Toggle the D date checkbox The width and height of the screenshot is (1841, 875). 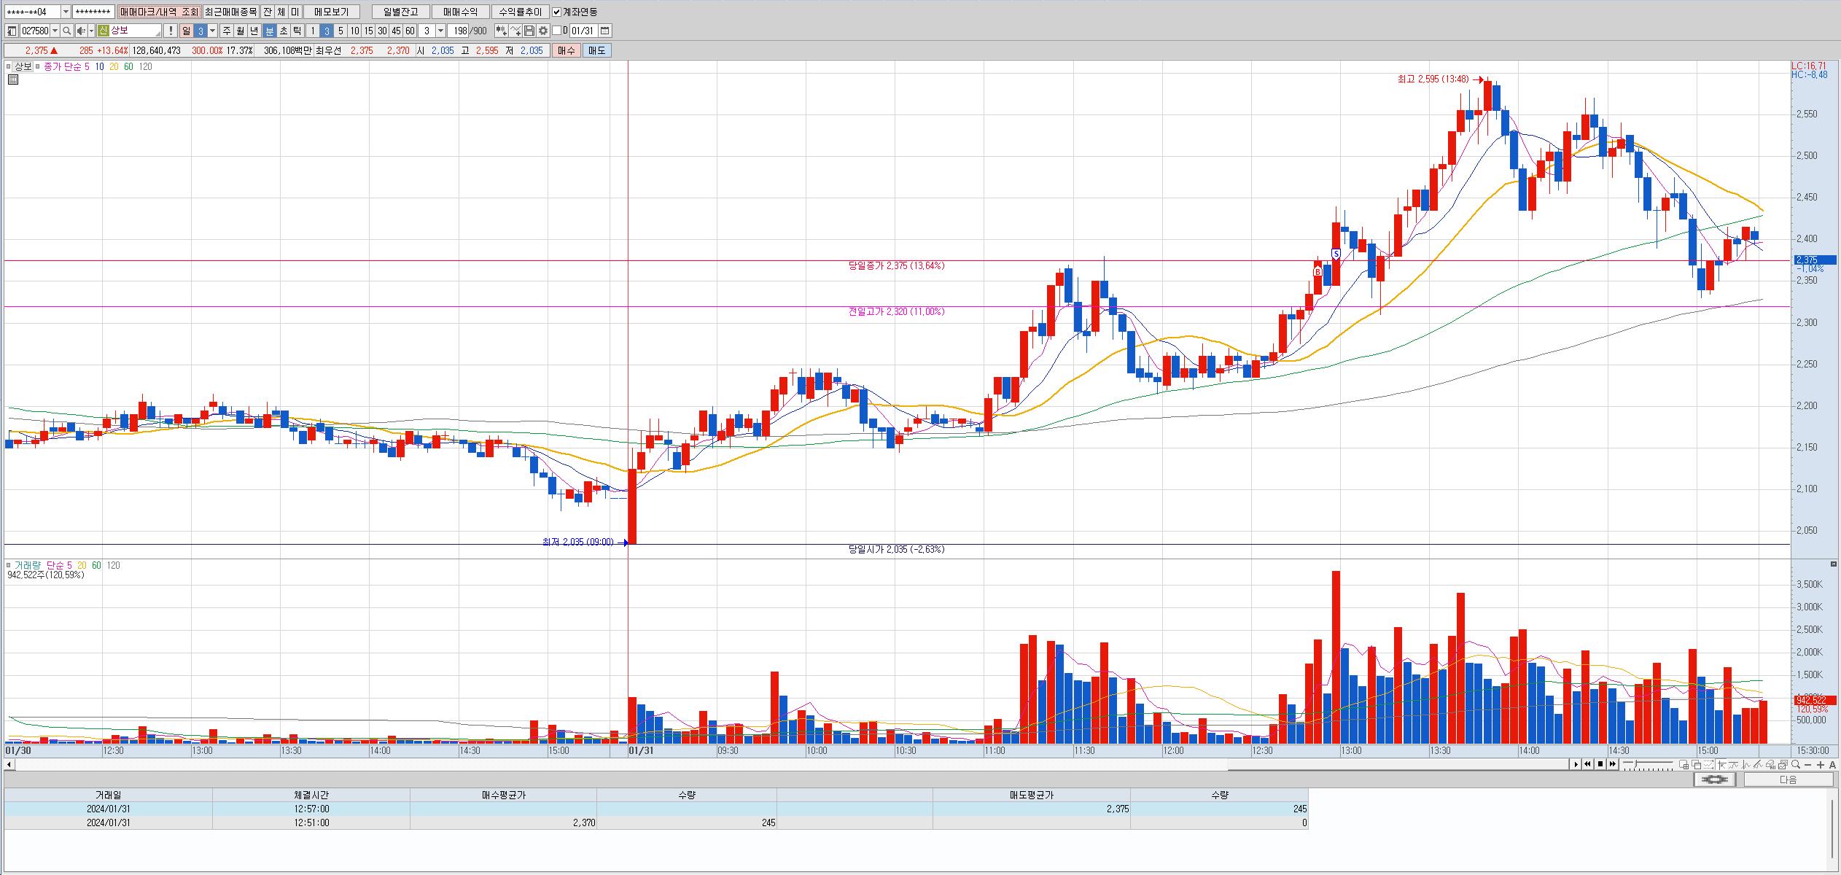pos(557,31)
